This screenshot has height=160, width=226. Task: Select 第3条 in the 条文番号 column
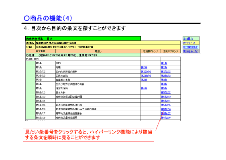coord(45,80)
